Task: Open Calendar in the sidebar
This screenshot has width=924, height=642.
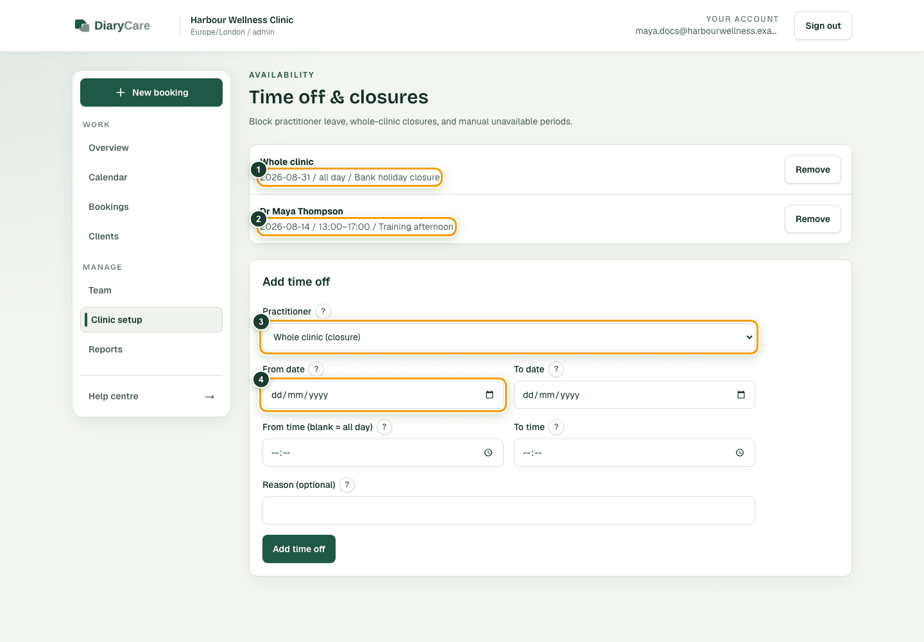Action: coord(151,177)
